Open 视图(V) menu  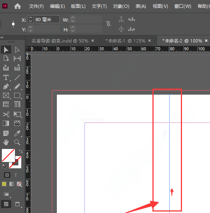click(160, 6)
